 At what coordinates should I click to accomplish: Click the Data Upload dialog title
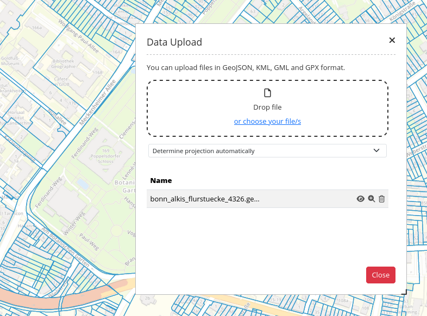click(x=174, y=42)
